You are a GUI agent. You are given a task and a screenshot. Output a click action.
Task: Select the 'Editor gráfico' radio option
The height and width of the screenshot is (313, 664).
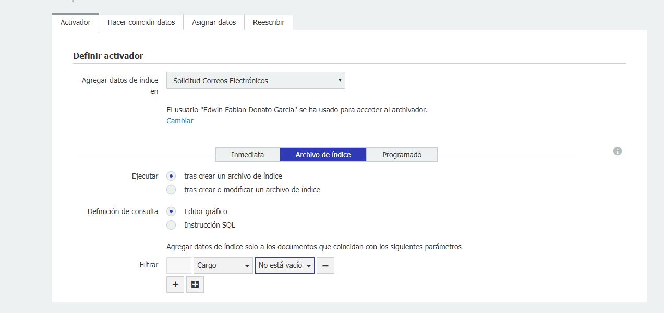pyautogui.click(x=171, y=211)
